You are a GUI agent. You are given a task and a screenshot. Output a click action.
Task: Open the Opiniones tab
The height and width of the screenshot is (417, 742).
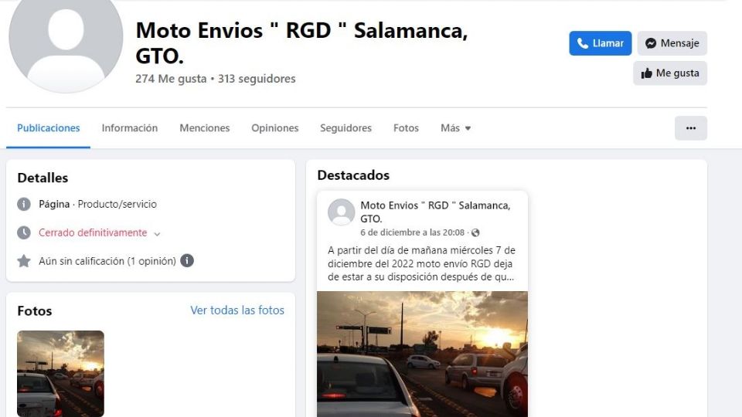[275, 128]
